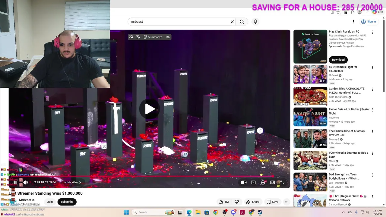
Task: Open Windows Start menu
Action: click(126, 212)
